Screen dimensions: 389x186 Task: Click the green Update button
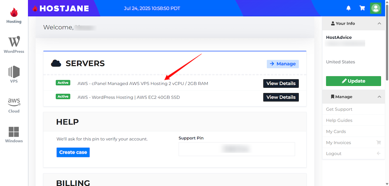pyautogui.click(x=353, y=81)
